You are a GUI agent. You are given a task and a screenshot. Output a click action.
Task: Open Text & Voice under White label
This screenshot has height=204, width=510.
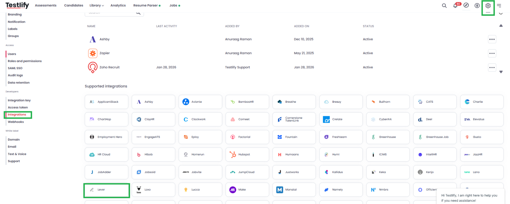[17, 154]
